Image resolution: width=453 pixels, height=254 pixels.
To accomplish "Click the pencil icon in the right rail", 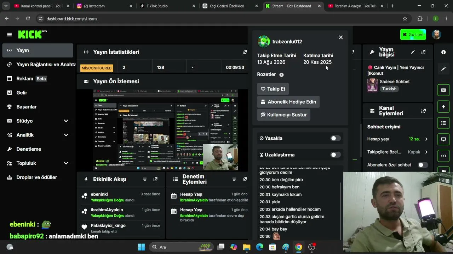I will click(443, 69).
